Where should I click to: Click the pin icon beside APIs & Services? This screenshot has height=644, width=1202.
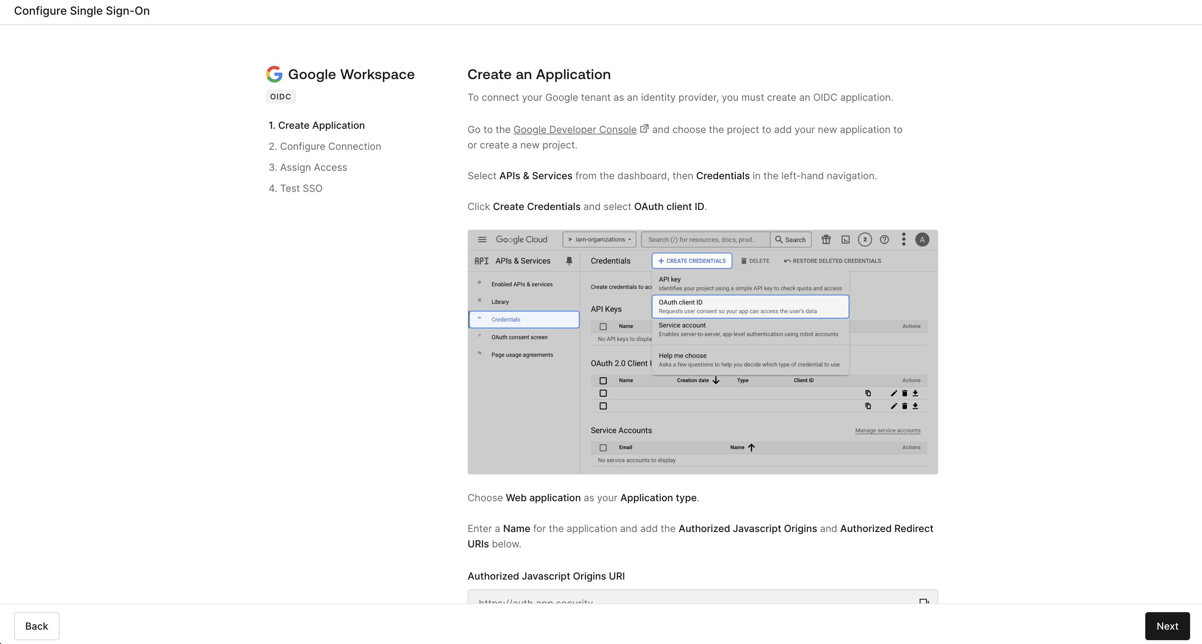pos(569,261)
